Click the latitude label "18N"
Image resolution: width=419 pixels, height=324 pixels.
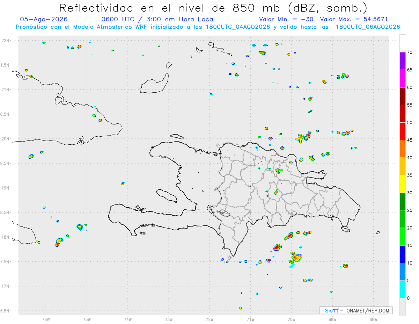(5, 237)
